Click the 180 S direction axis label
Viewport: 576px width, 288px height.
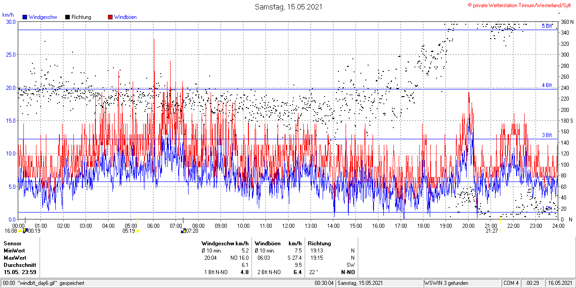click(567, 120)
